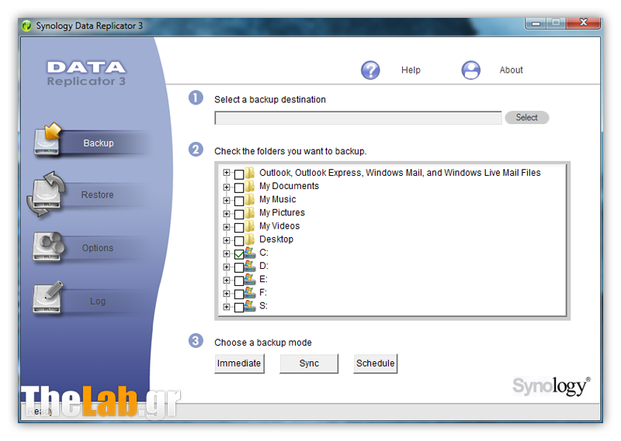Expand the My Pictures tree node
Image resolution: width=621 pixels, height=441 pixels.
[227, 213]
